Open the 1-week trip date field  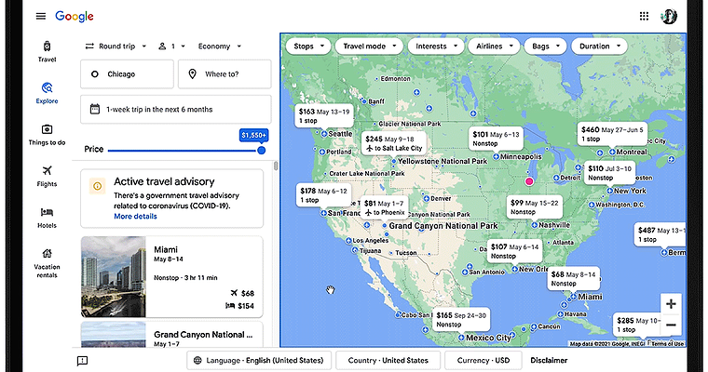[x=176, y=109]
